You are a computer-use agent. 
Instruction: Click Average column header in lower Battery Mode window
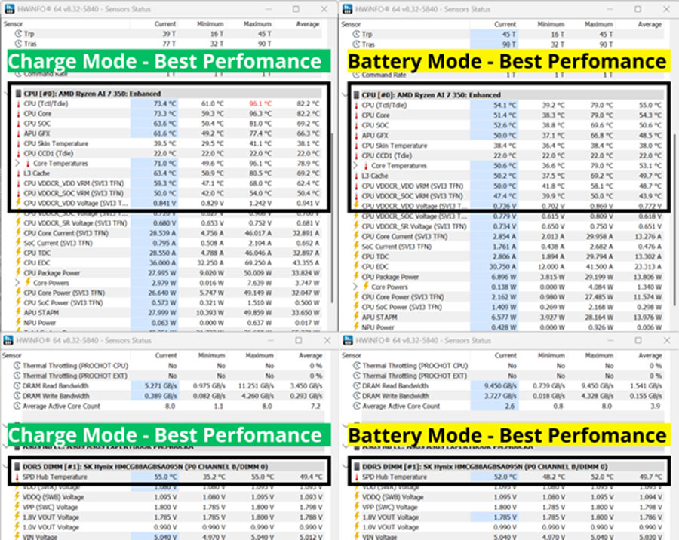649,355
